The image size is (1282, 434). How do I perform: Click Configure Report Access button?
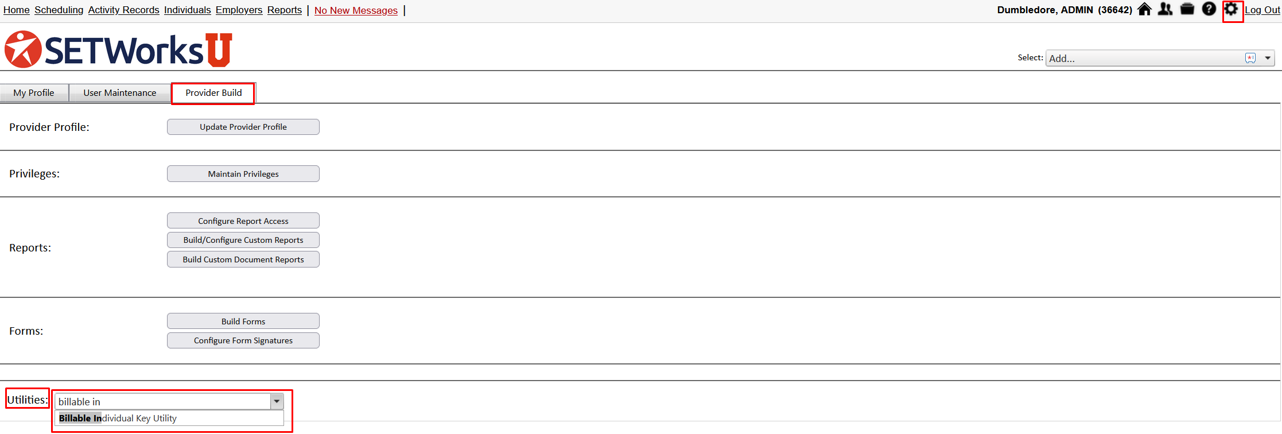tap(243, 221)
